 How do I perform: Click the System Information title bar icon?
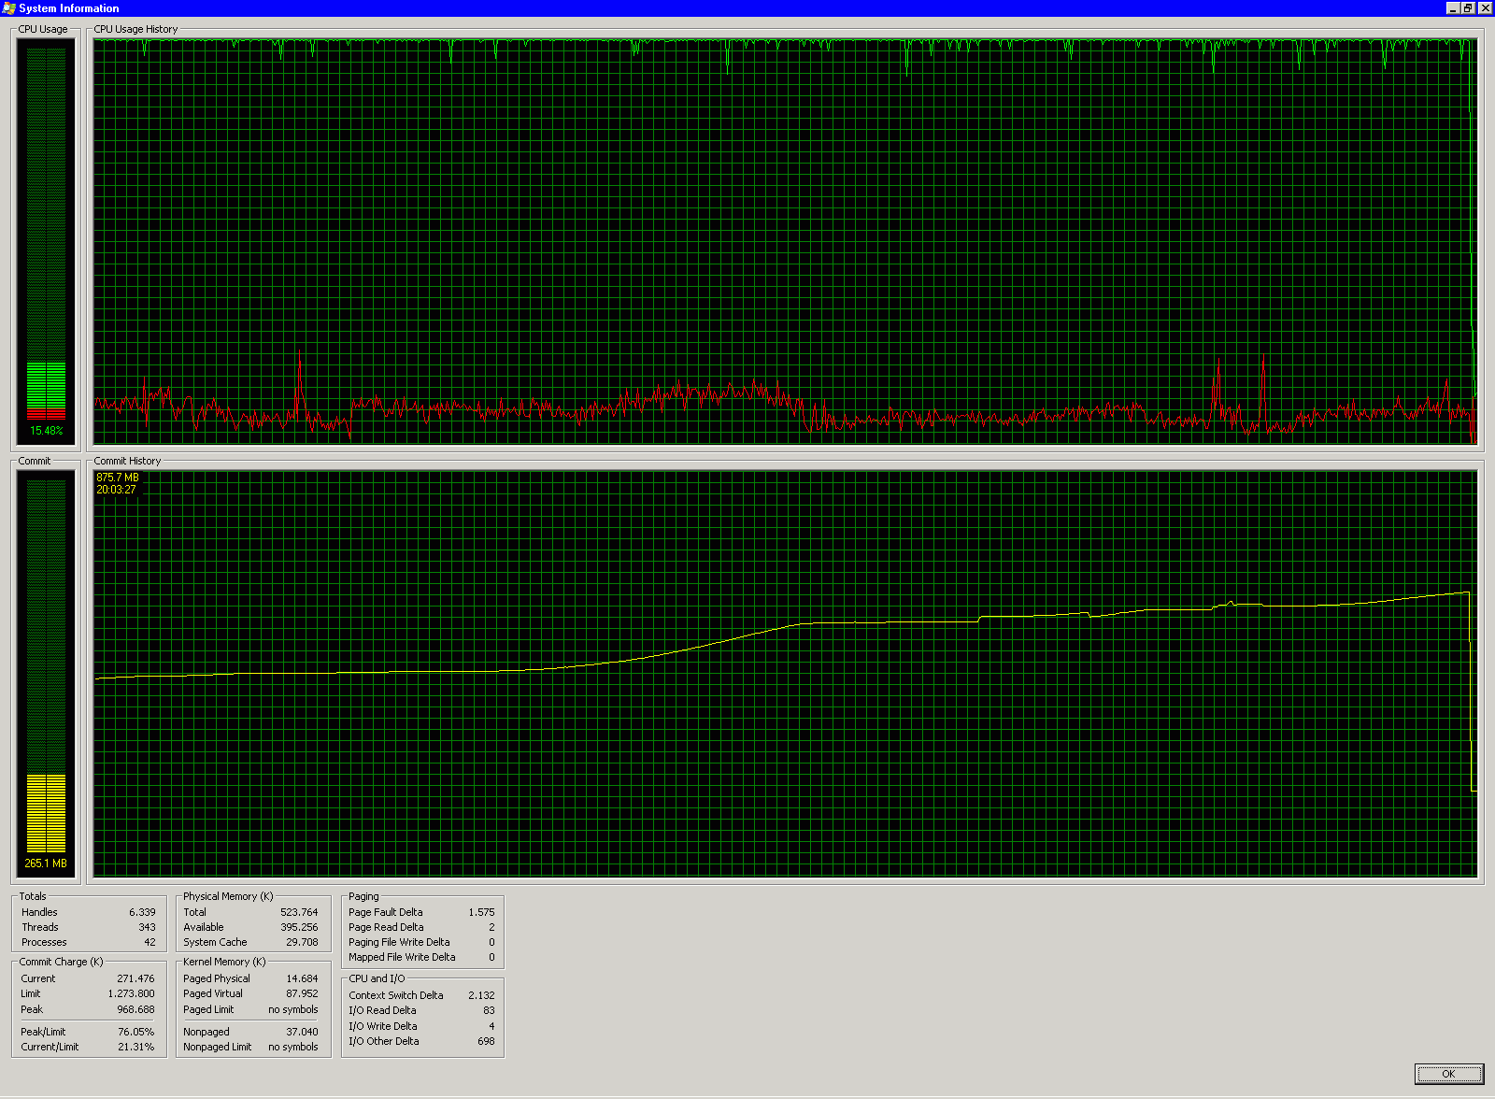[x=9, y=8]
